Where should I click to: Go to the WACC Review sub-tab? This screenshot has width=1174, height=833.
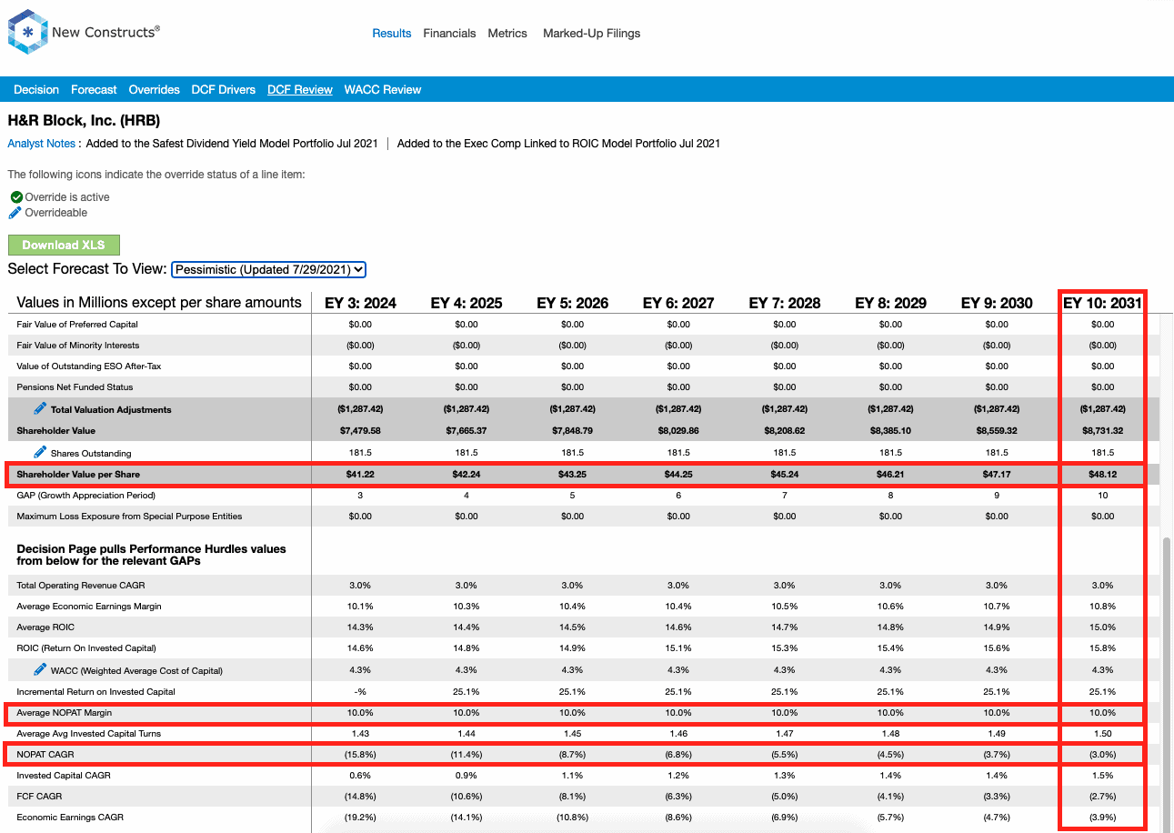point(383,90)
